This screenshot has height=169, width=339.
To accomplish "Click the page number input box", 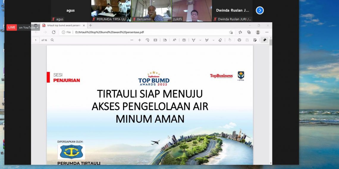I will 36,40.
